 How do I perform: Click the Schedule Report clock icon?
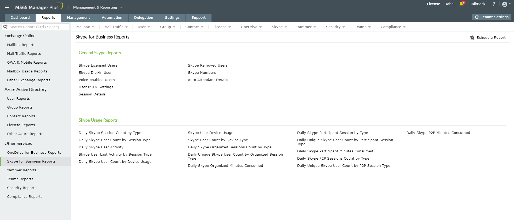472,38
